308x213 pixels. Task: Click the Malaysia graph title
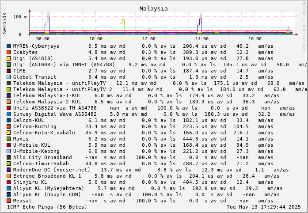pos(154,9)
